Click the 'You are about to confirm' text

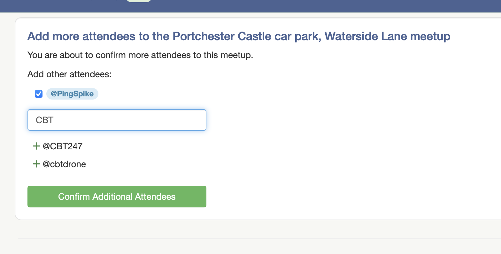[x=140, y=55]
